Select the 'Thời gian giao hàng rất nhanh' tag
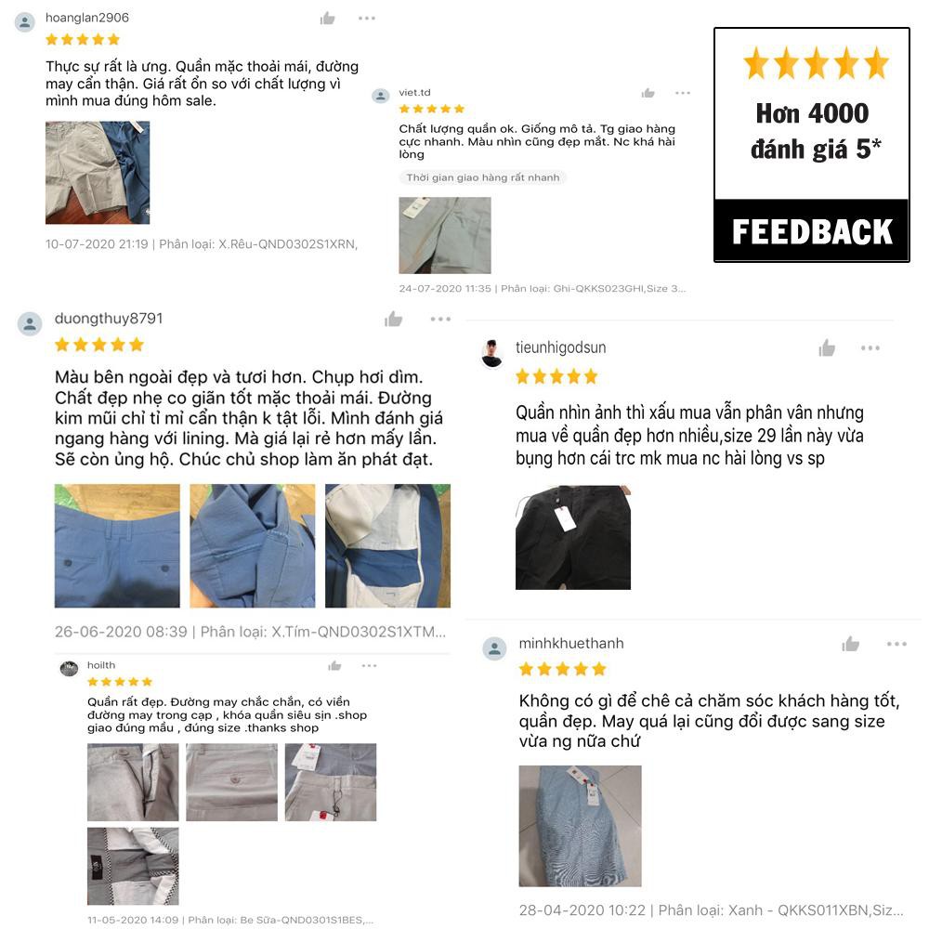This screenshot has height=929, width=929. (x=483, y=177)
